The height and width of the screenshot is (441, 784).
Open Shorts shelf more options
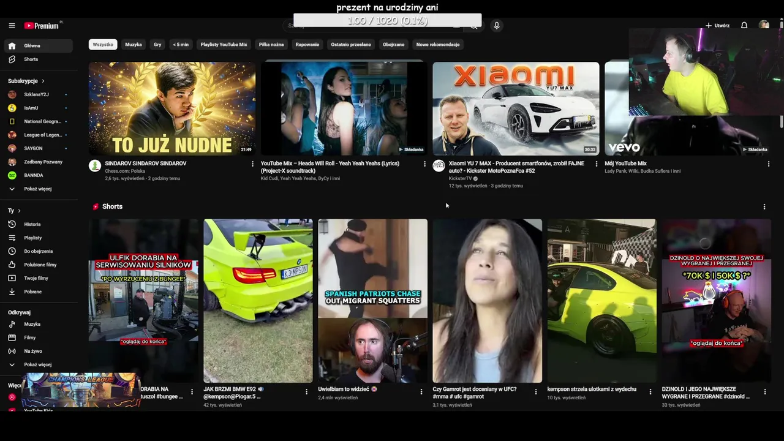click(x=764, y=207)
